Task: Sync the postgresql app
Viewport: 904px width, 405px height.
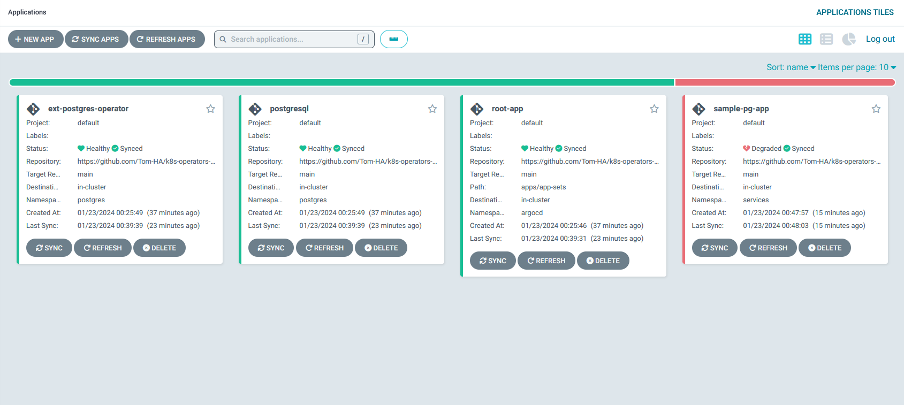Action: coord(271,248)
